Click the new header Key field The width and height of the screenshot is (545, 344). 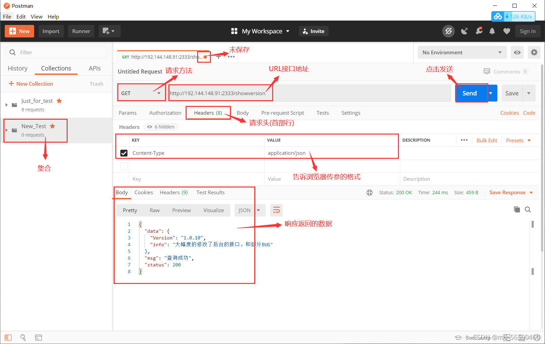[x=197, y=179]
